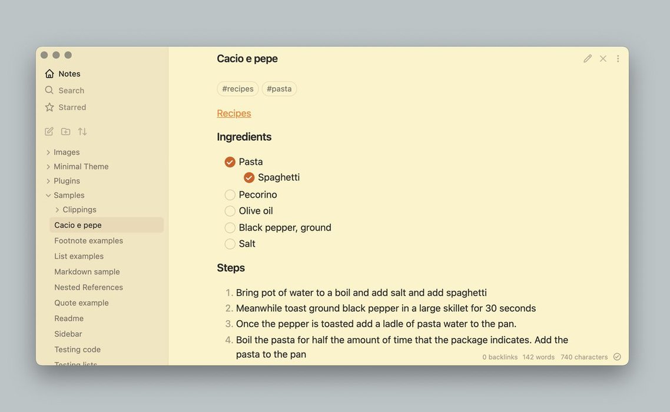The image size is (670, 412).
Task: Click the new folder icon
Action: click(65, 132)
